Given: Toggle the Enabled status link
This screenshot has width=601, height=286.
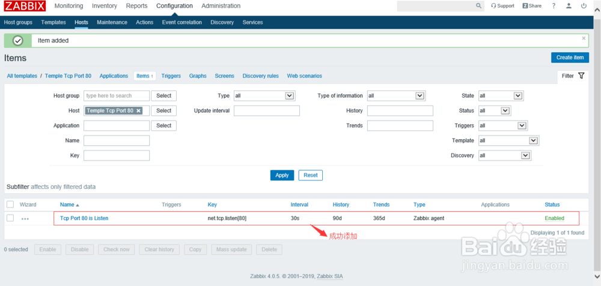Looking at the screenshot, I should coord(554,218).
